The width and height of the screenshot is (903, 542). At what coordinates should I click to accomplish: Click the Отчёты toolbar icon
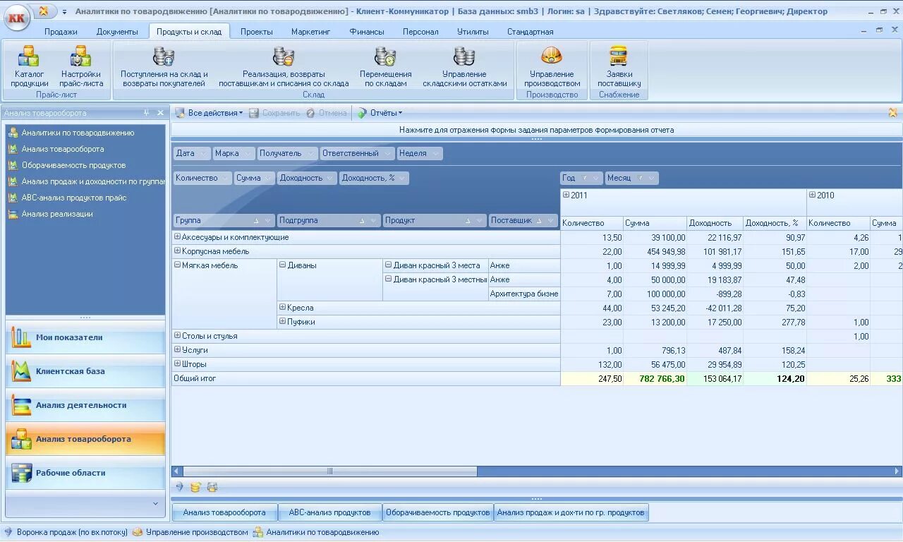click(362, 113)
